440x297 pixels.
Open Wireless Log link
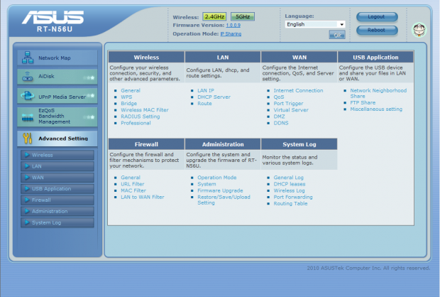pos(290,190)
